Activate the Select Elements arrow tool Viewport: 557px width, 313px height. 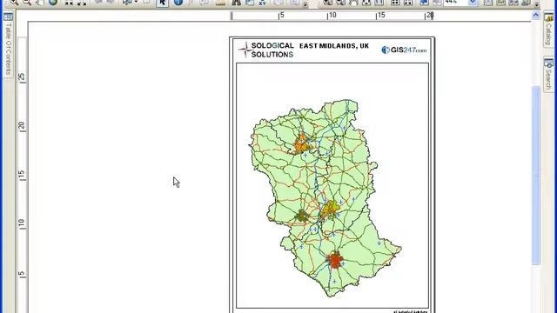163,3
